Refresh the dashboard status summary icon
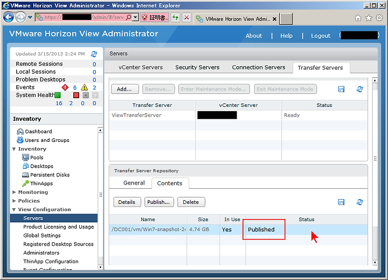The width and height of the screenshot is (388, 280). (94, 54)
